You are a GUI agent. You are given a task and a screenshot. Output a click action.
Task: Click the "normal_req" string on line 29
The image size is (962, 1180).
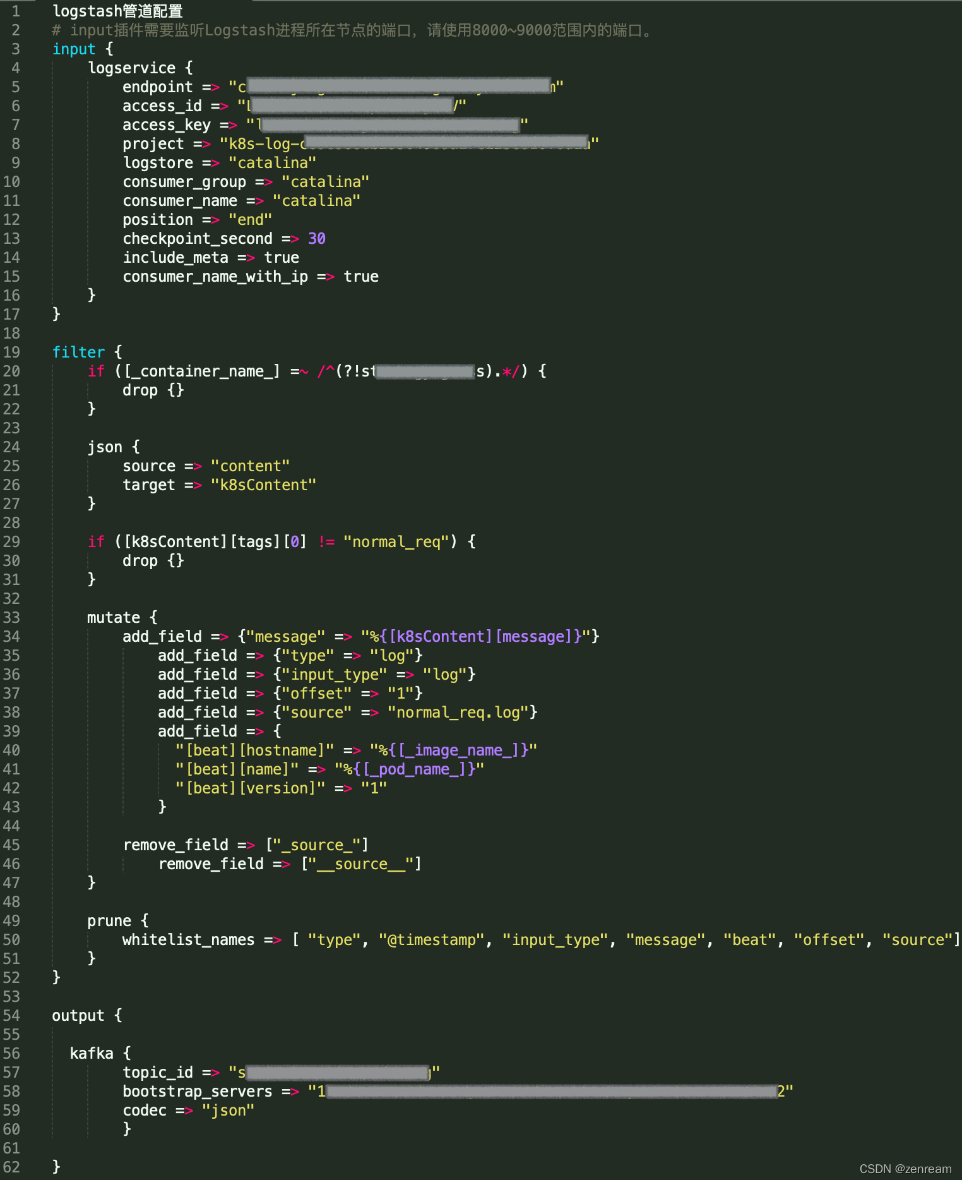click(396, 542)
